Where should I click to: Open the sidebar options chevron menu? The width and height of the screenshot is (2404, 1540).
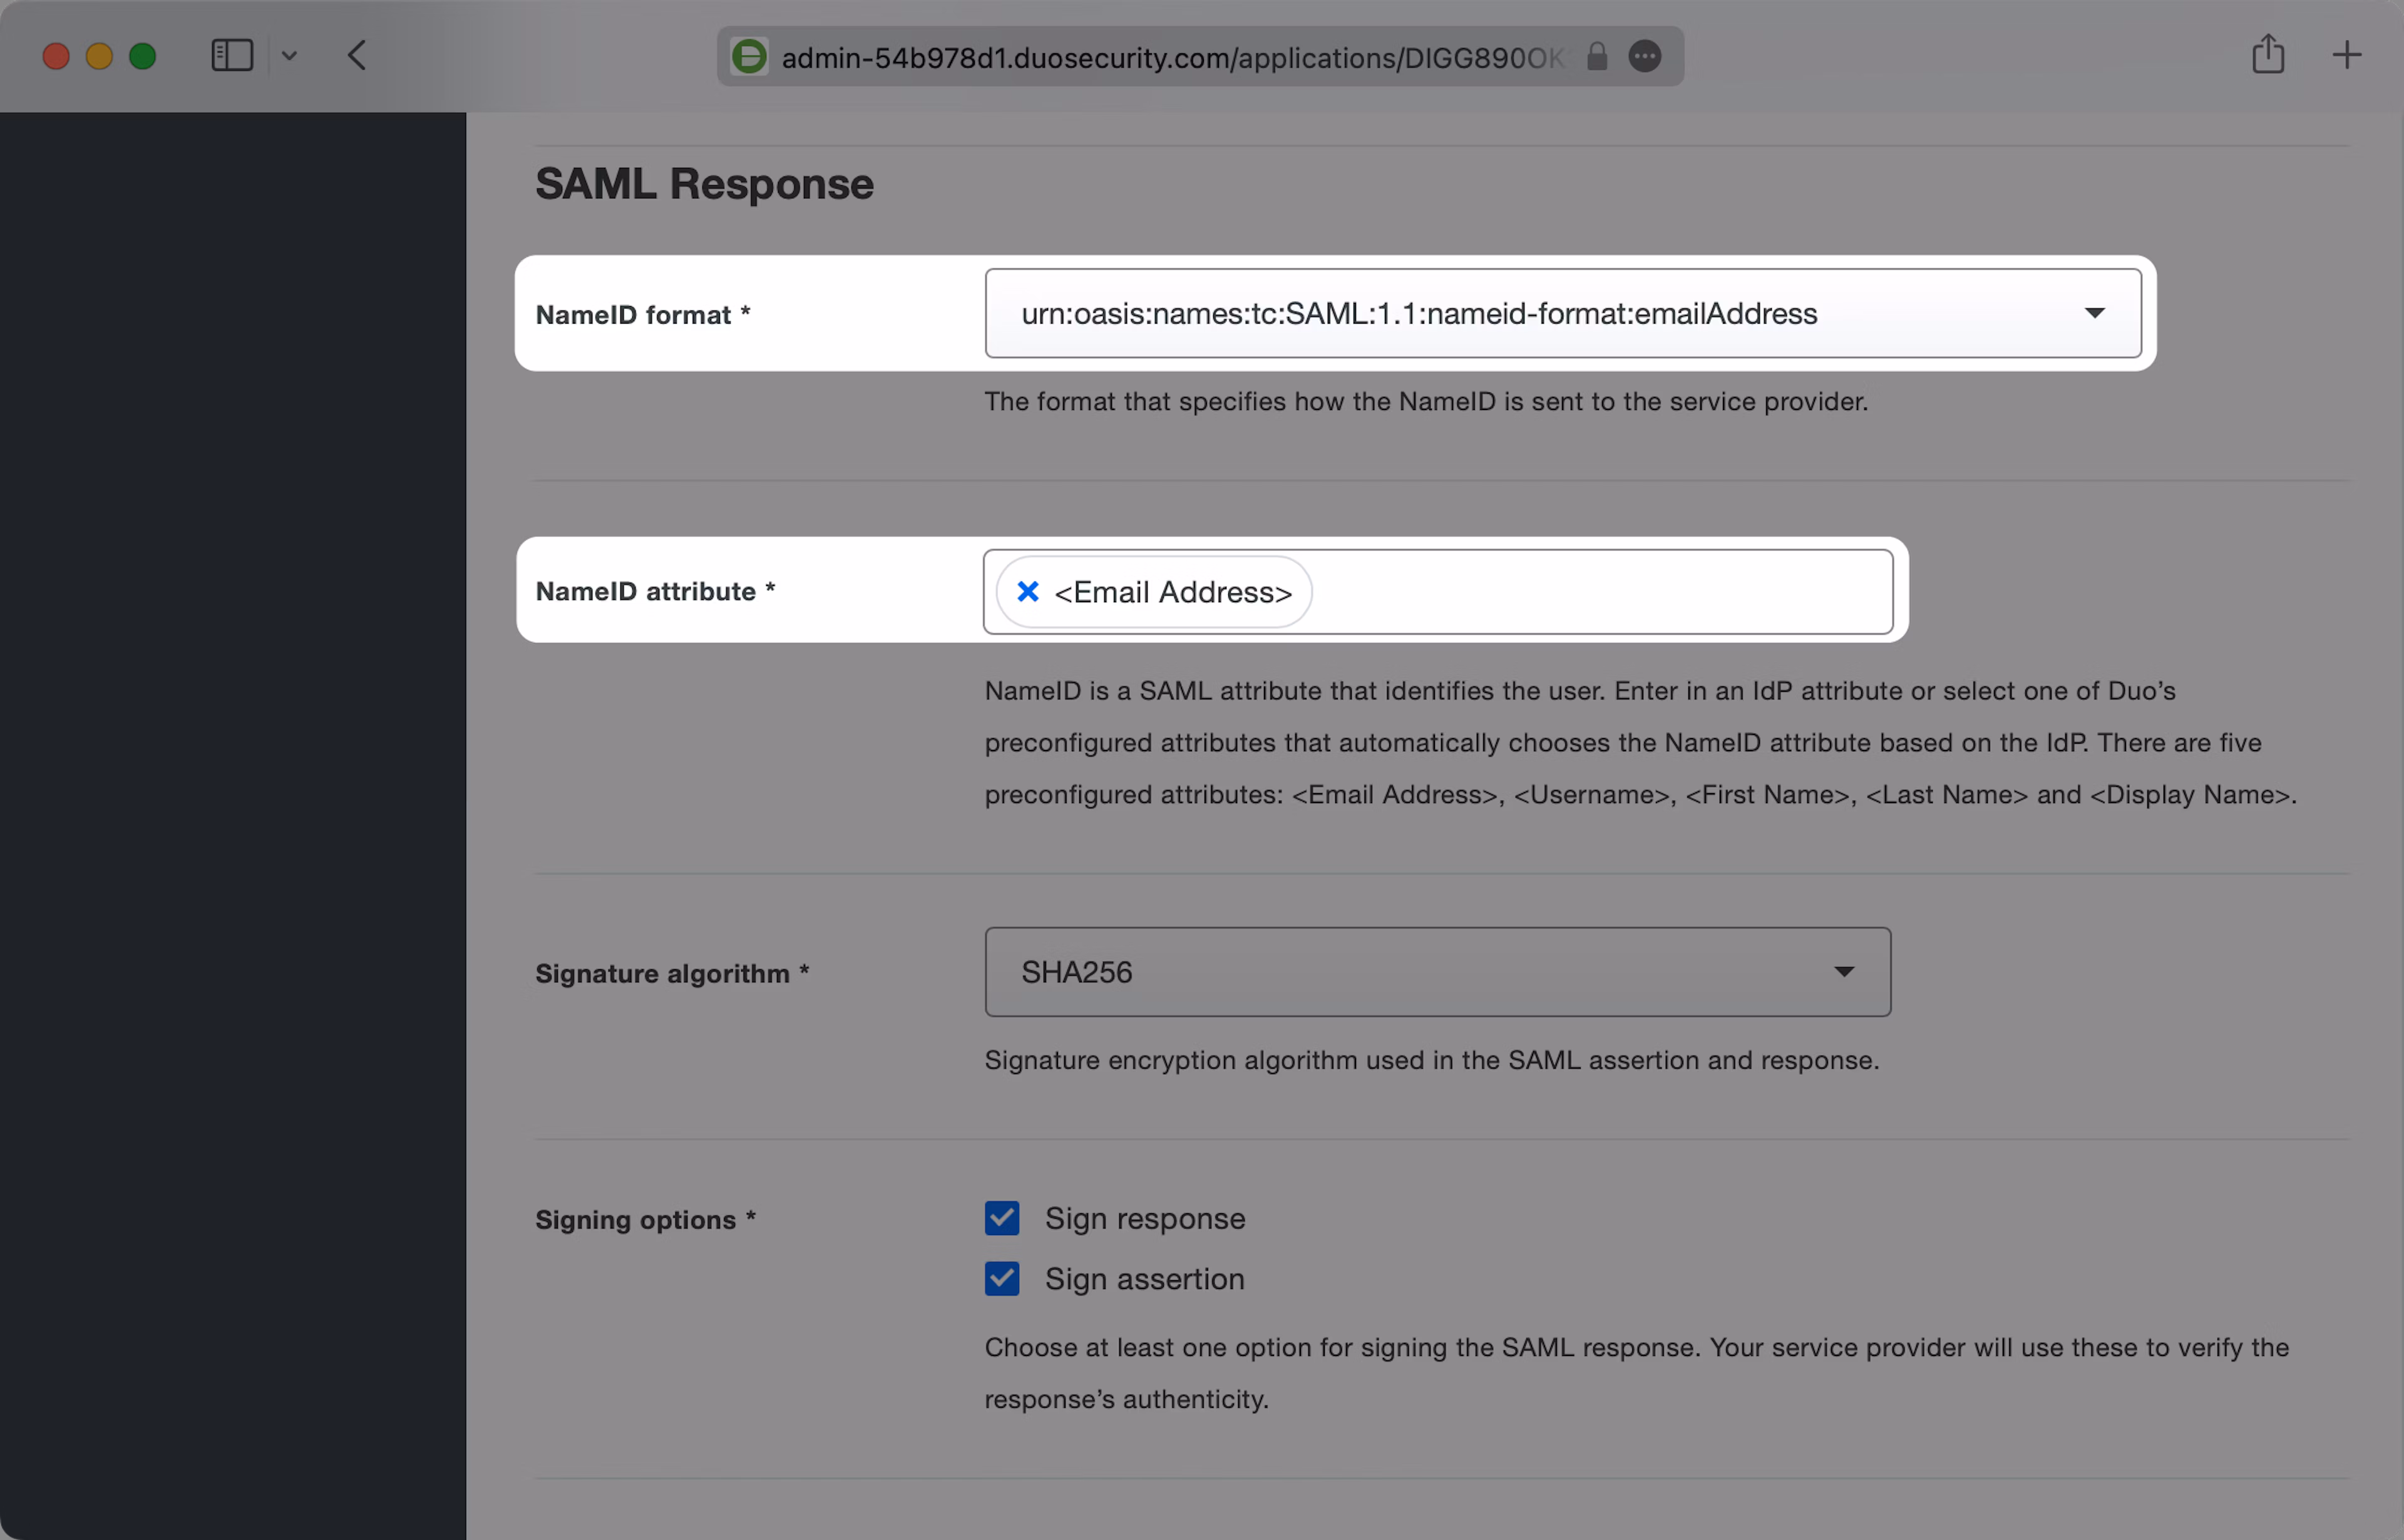289,56
